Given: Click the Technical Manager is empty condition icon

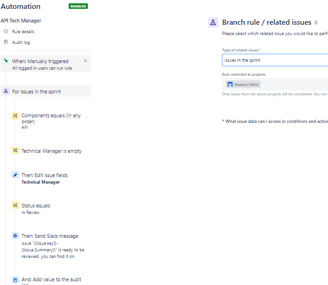Looking at the screenshot, I should click(x=15, y=151).
